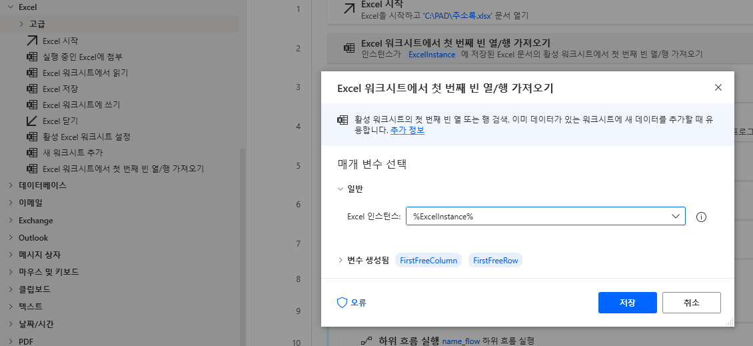Click the subflow icon next to 하위 흐름 실행
The width and height of the screenshot is (753, 346).
tap(367, 341)
